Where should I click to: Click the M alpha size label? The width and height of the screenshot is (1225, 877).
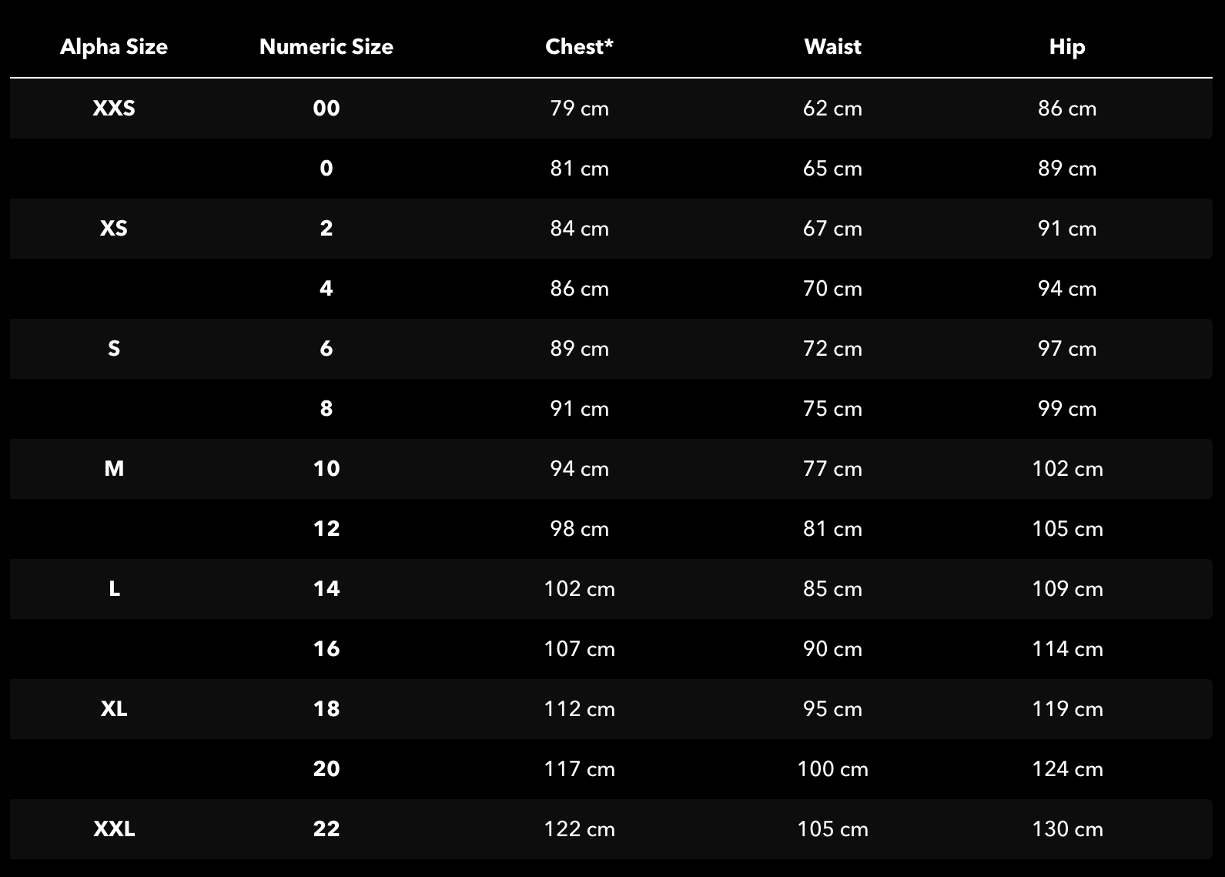point(114,469)
